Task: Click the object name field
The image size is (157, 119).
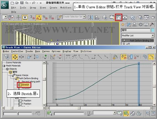Action: click(136, 30)
